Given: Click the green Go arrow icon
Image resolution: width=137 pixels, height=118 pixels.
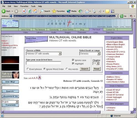Looking at the screenshot, I should [x=122, y=16].
